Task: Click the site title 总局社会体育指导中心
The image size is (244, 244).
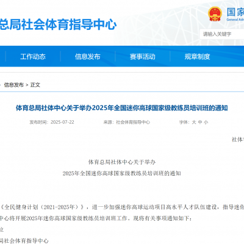Action: coord(58,24)
